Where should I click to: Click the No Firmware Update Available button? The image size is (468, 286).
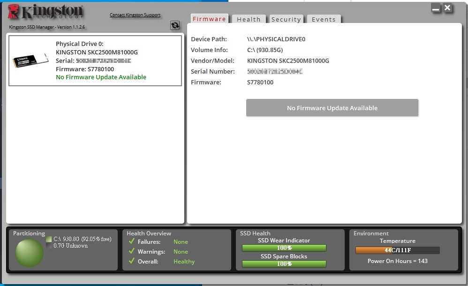pos(332,108)
